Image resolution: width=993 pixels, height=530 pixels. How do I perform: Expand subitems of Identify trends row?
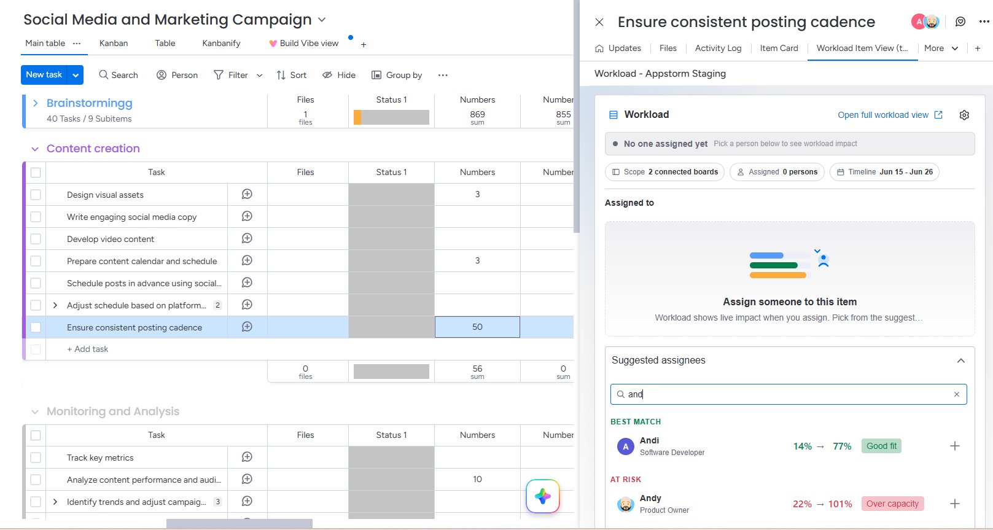point(55,502)
